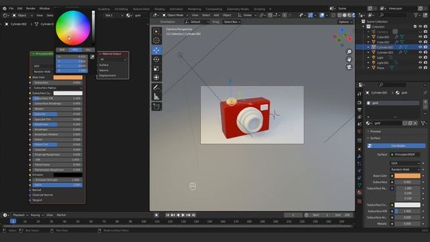Toggle camera view with the camera gizmo icon
Image resolution: width=430 pixels, height=242 pixels.
coord(349,67)
